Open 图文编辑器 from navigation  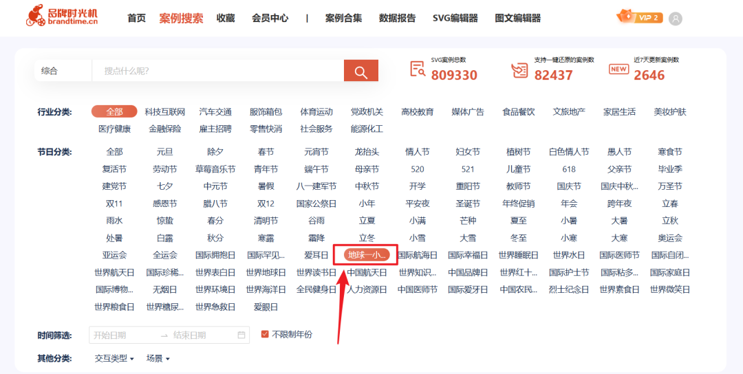(x=517, y=19)
